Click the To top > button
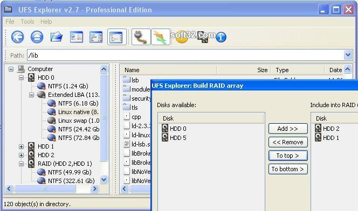 pos(288,156)
